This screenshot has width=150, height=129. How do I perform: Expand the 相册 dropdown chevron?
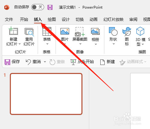coord(96,44)
